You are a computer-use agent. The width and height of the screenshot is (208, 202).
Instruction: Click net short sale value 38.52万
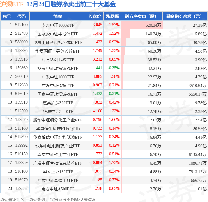point(155,59)
